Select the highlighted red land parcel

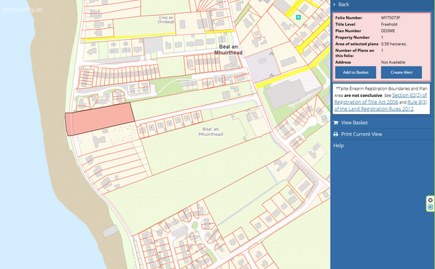[x=100, y=119]
